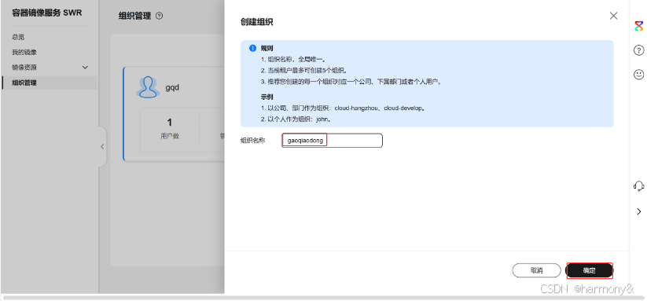Open the colorful assistant icon in right rail
The width and height of the screenshot is (647, 301).
click(x=638, y=27)
